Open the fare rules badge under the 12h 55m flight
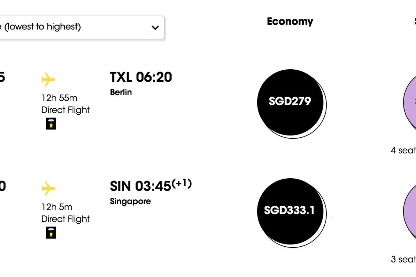 click(51, 124)
